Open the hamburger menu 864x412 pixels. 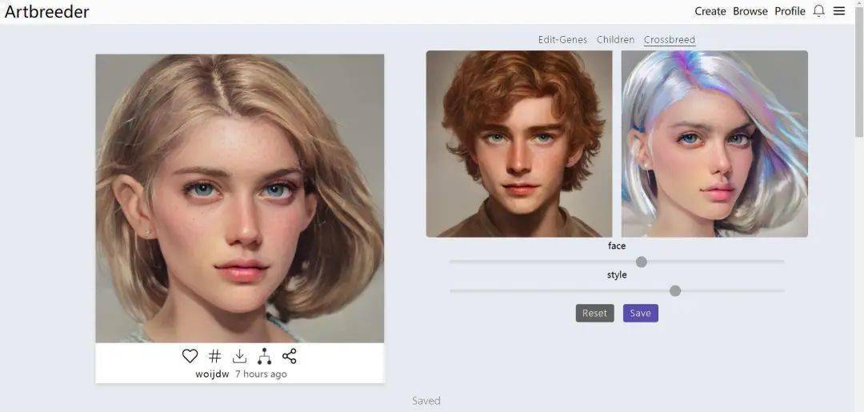pos(838,11)
